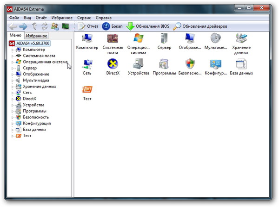The width and height of the screenshot is (279, 207).
Task: Click Обновления драйверов button
Action: click(x=200, y=26)
